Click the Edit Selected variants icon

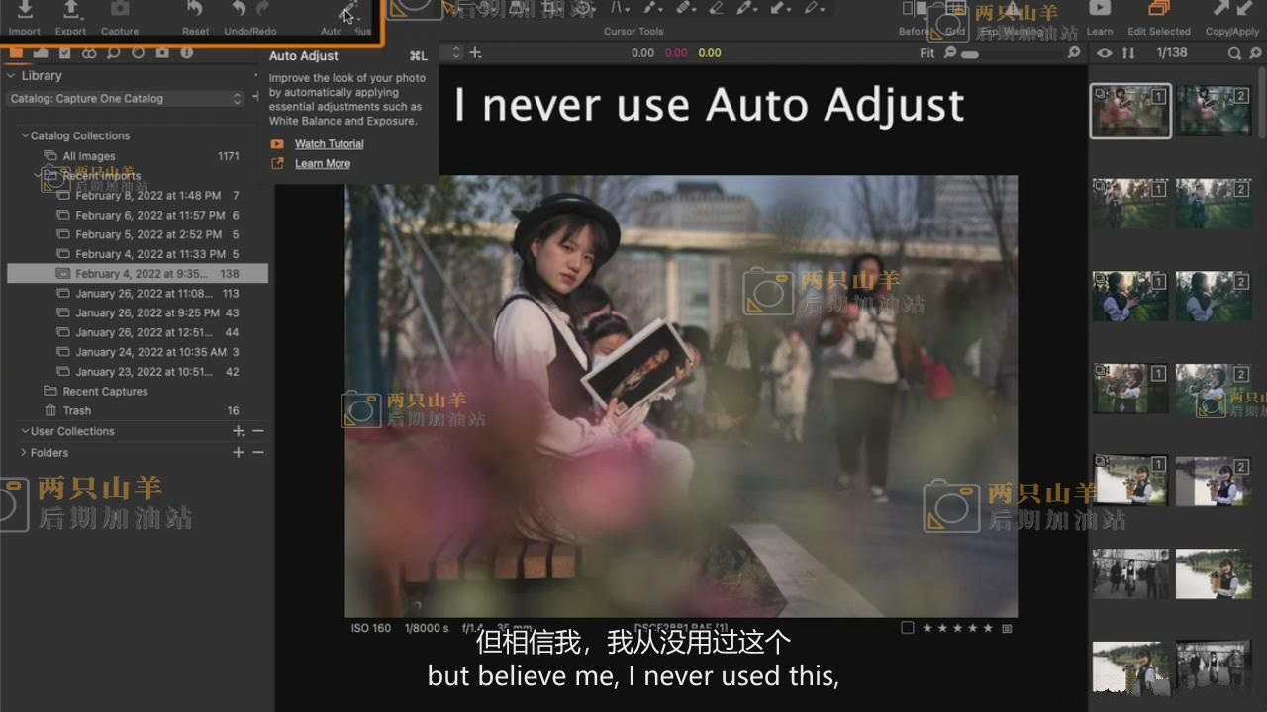point(1159,10)
